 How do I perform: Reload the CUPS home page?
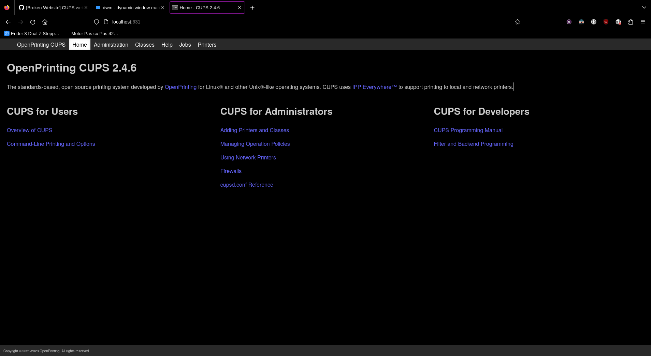[33, 22]
